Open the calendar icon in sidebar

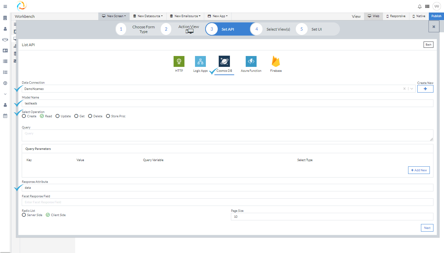(5, 116)
